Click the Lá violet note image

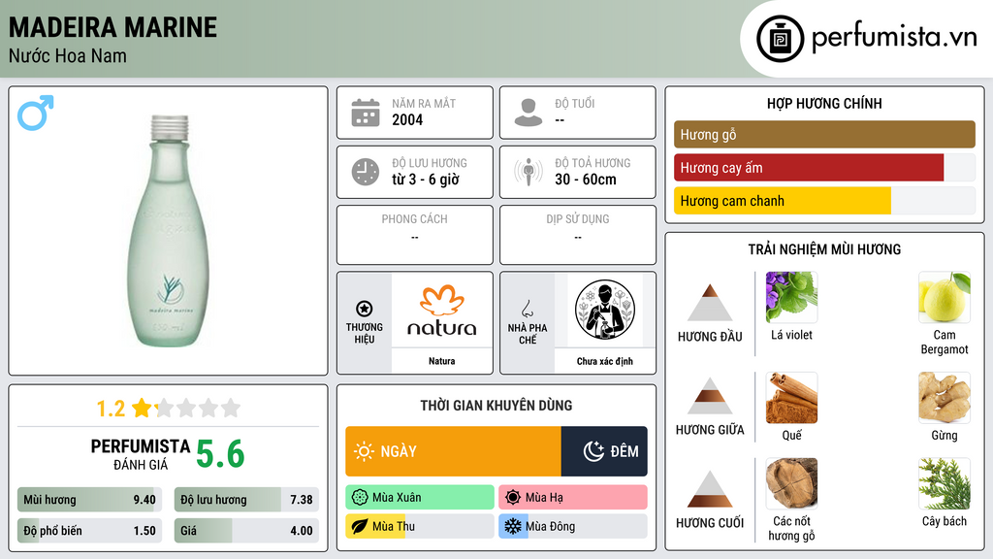791,297
